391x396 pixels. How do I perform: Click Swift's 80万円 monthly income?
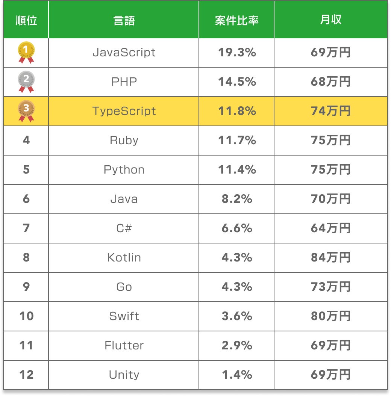pyautogui.click(x=330, y=316)
